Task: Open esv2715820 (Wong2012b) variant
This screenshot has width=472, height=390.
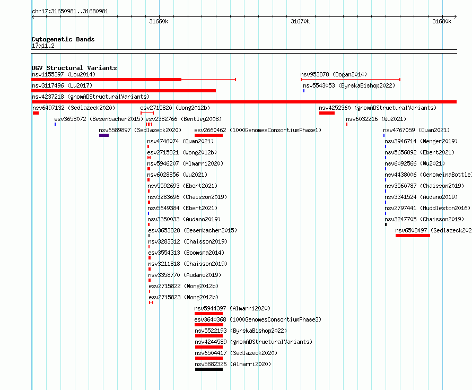Action: pos(175,108)
